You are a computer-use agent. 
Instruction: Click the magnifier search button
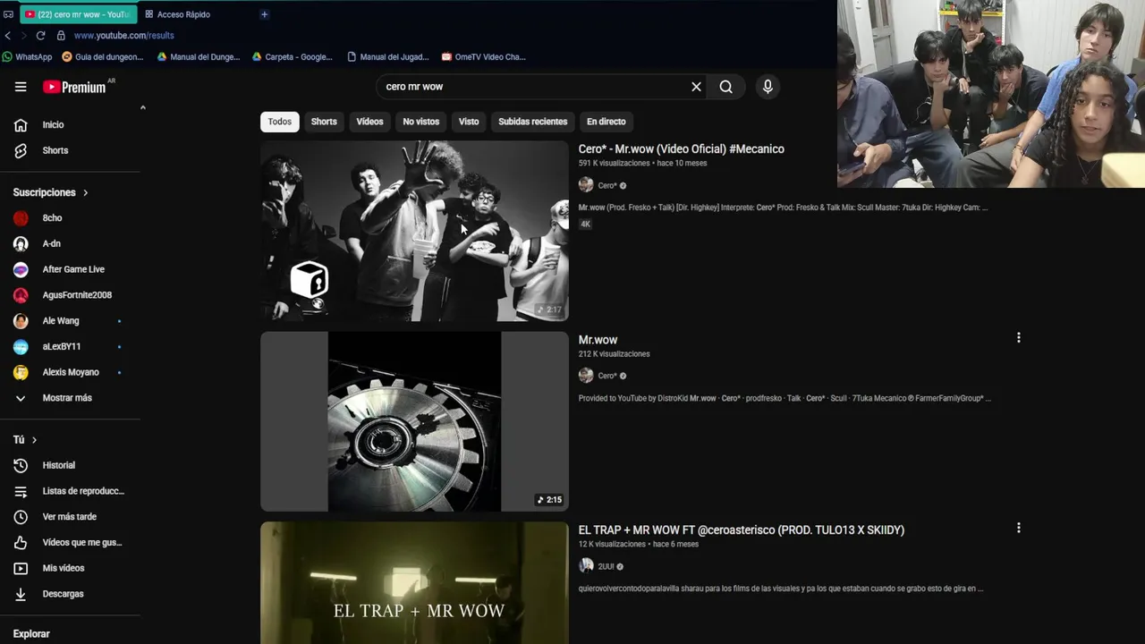[725, 87]
